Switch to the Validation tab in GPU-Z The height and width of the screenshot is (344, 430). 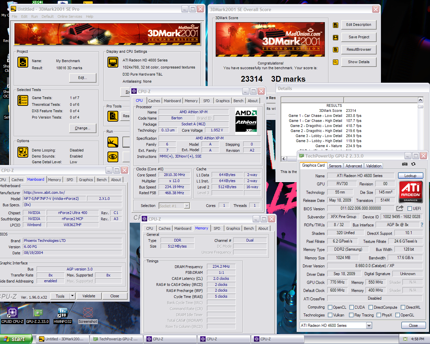[x=374, y=166]
